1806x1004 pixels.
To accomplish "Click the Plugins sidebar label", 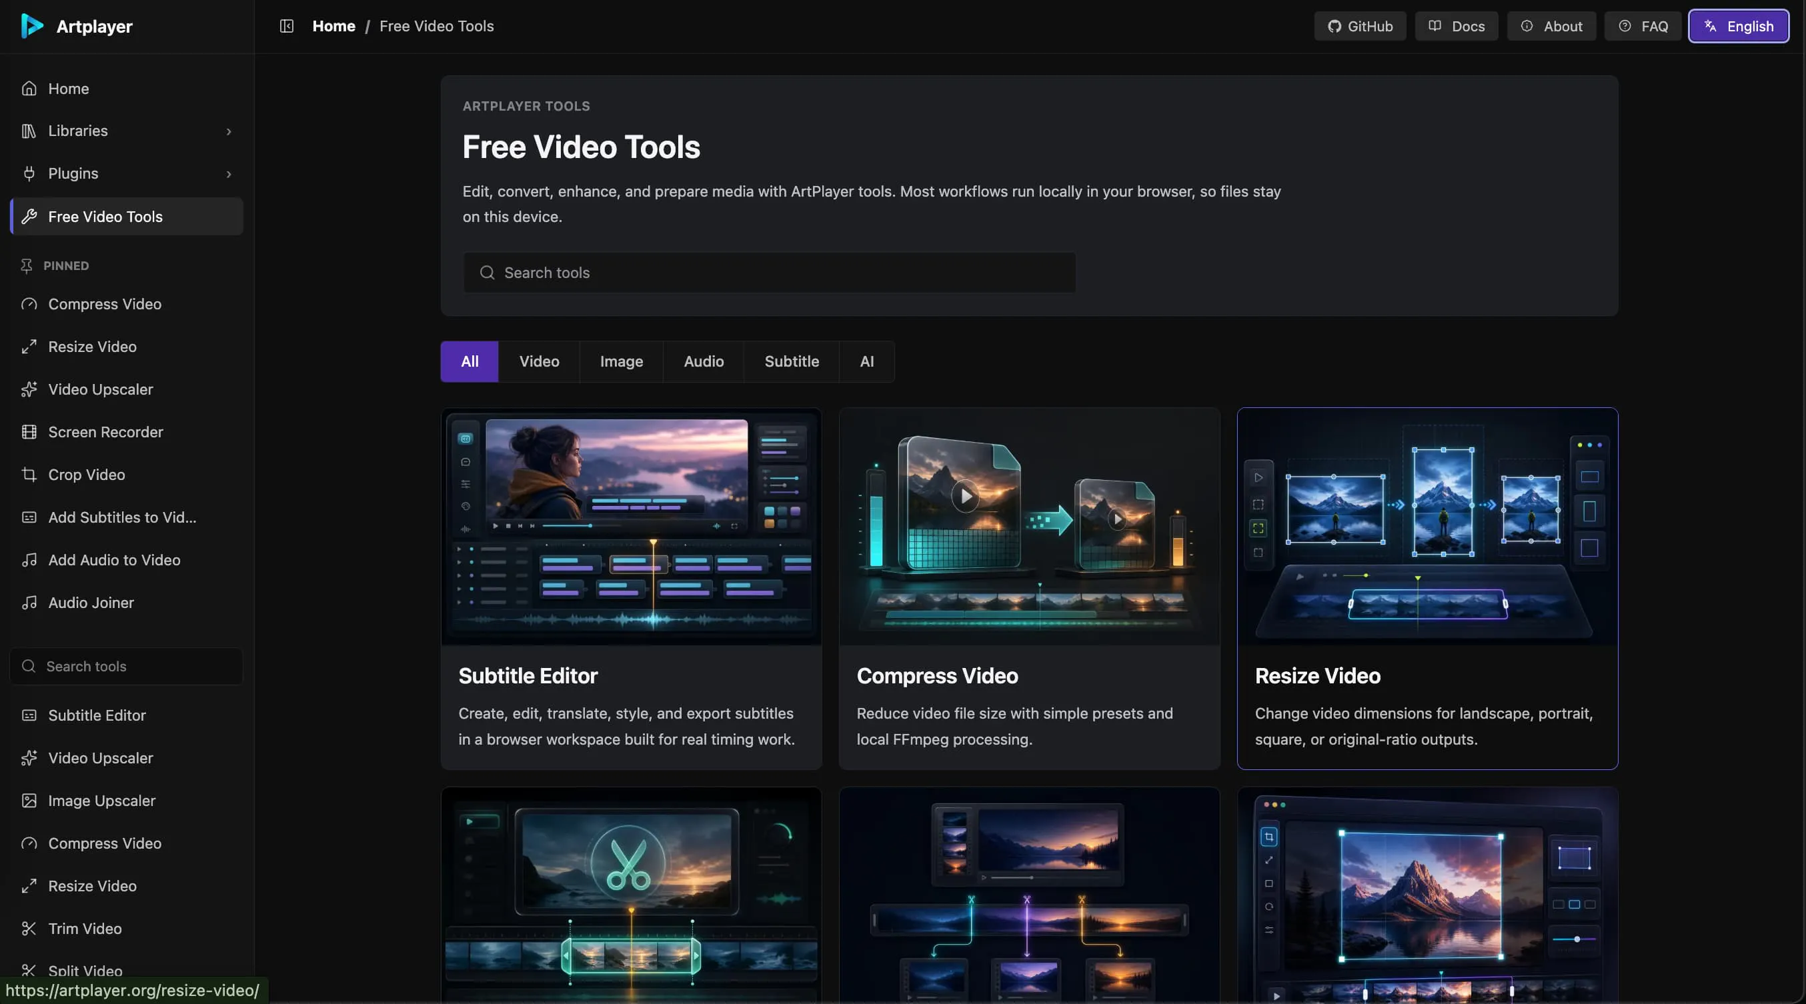I will 73,174.
